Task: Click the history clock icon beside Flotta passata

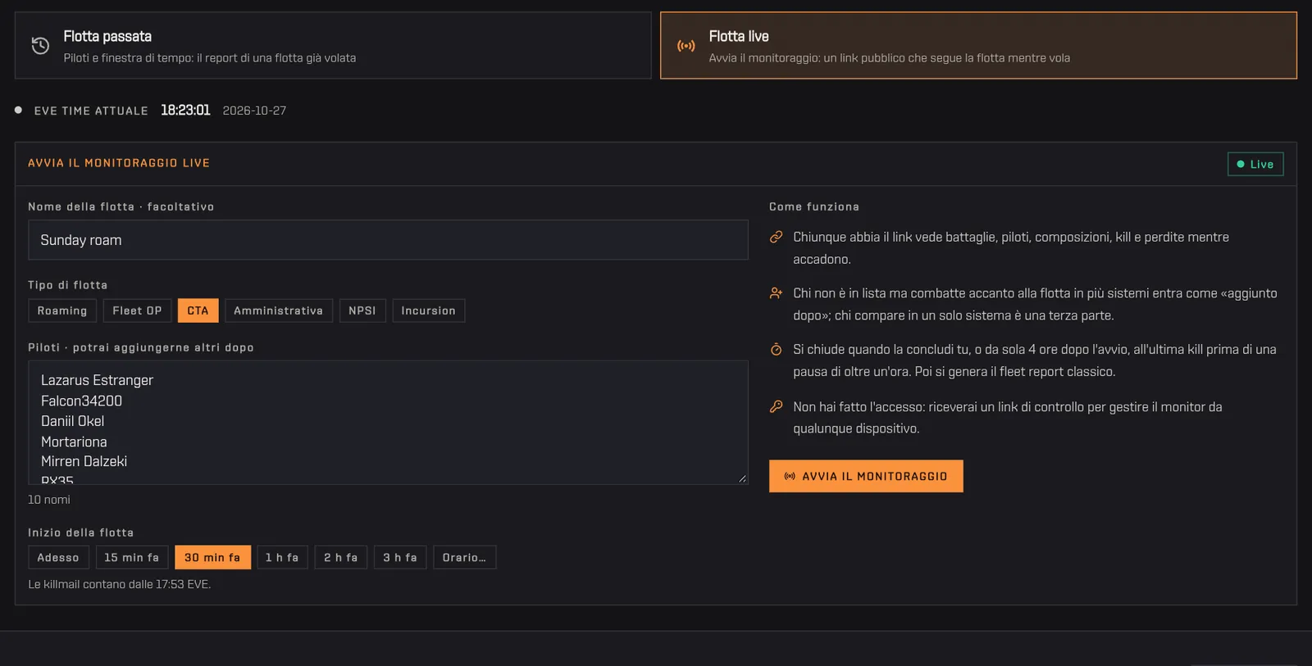Action: click(x=40, y=46)
